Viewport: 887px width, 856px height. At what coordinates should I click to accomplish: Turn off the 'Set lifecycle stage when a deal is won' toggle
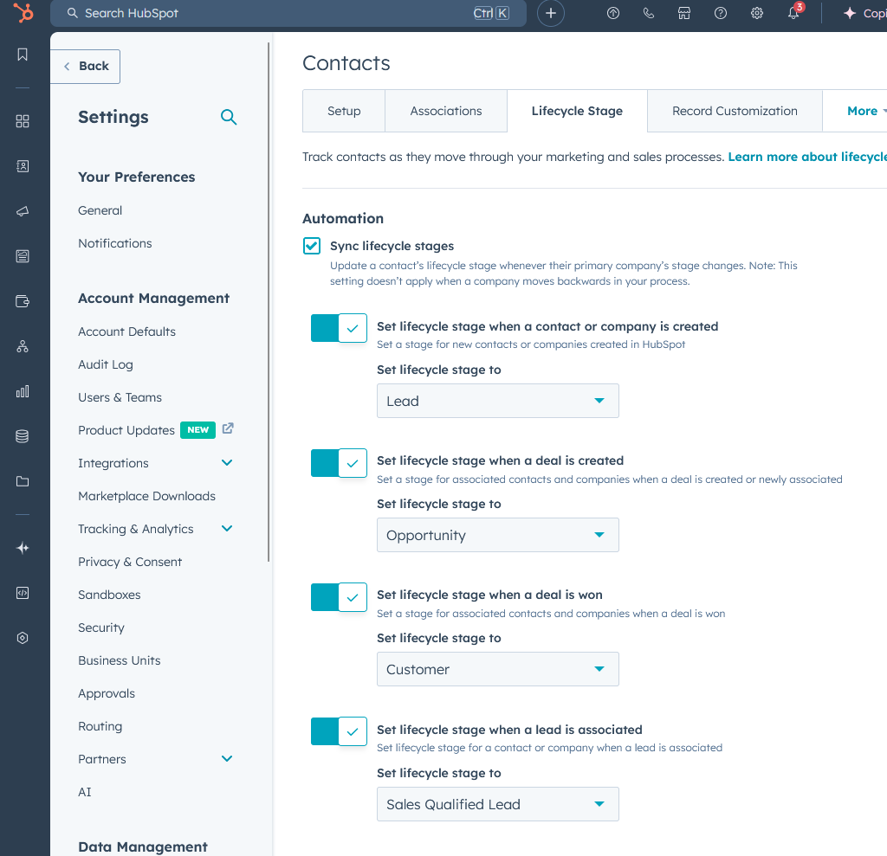coord(338,596)
